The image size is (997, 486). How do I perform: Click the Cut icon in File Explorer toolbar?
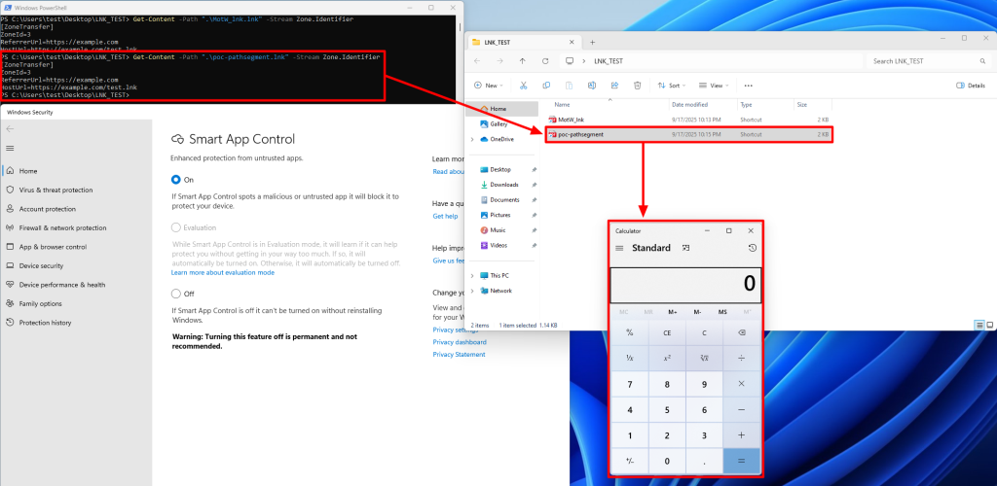523,85
